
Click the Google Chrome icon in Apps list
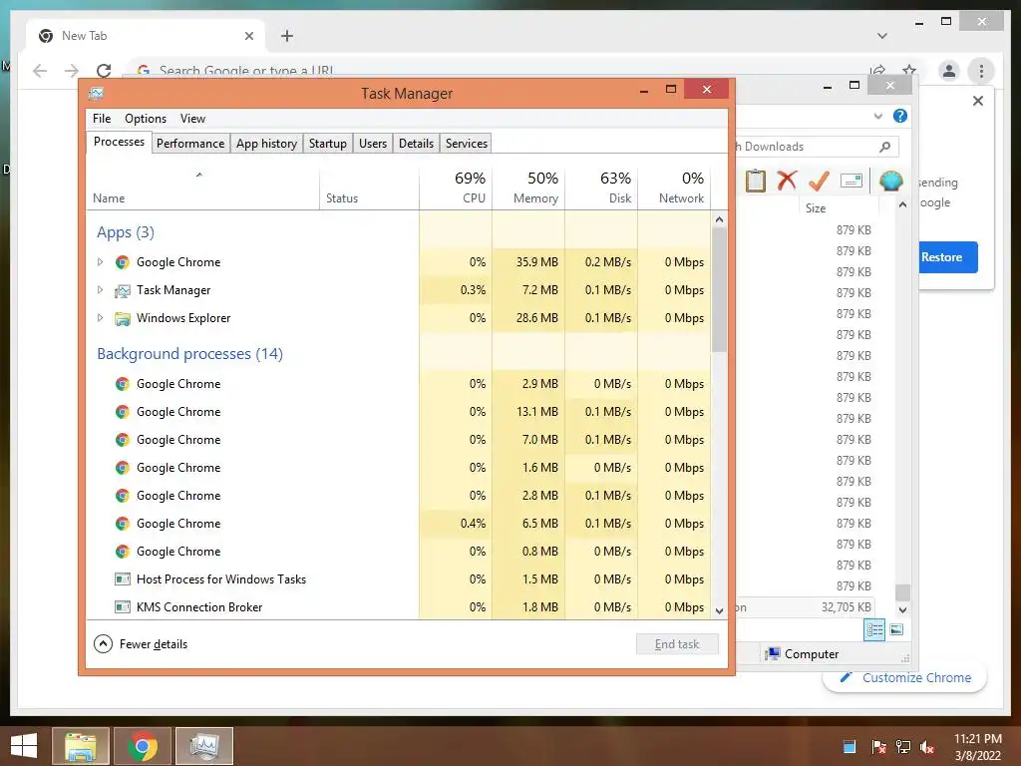[122, 262]
